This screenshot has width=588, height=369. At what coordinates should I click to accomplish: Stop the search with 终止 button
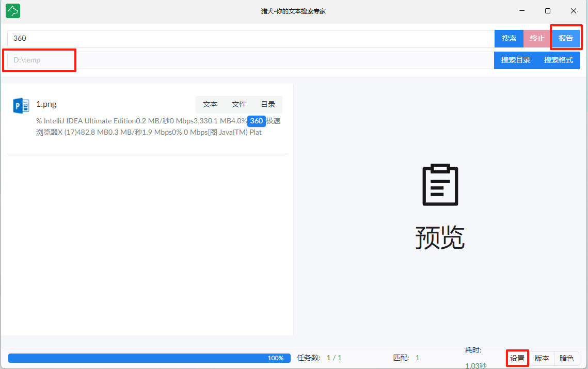pyautogui.click(x=537, y=38)
